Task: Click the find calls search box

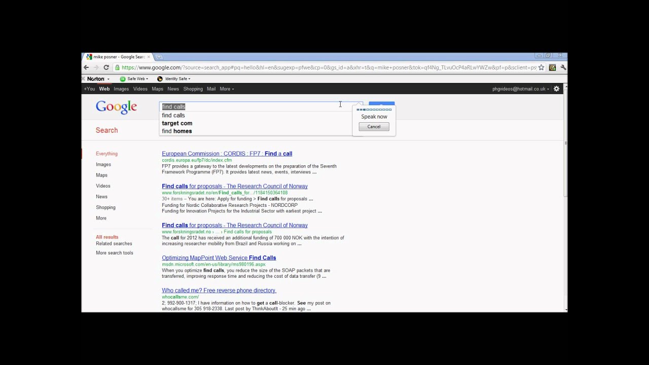Action: click(x=256, y=106)
